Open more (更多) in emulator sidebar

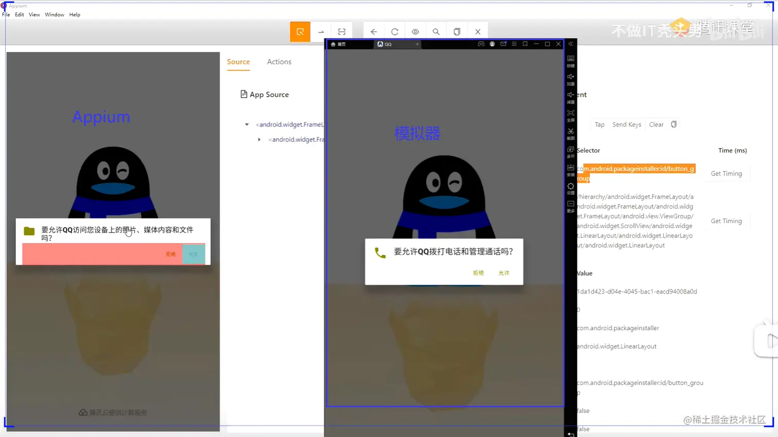[571, 207]
